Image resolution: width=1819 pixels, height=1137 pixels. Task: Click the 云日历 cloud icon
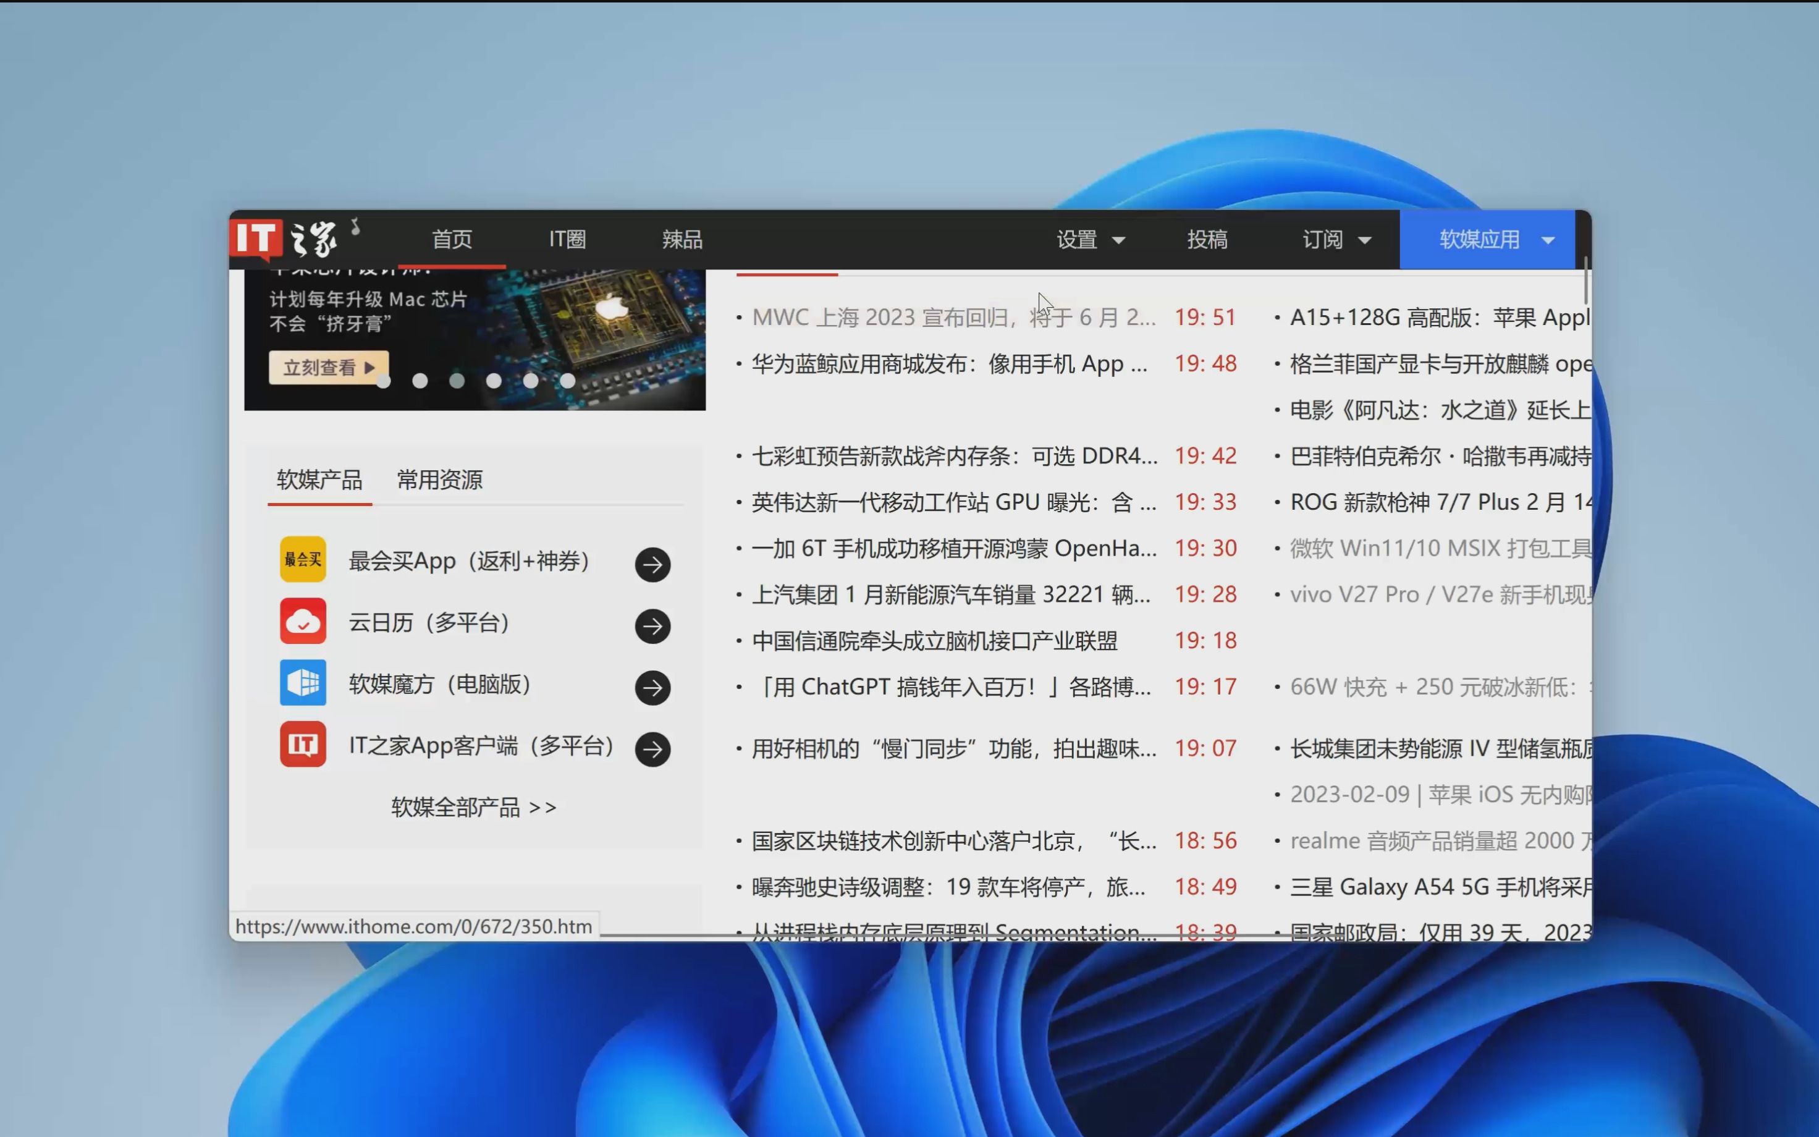coord(302,621)
